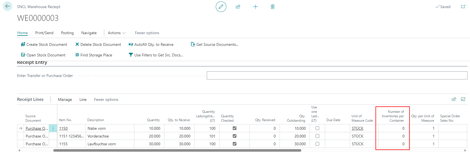
Task: Click the share icon in header
Action: 238,7
